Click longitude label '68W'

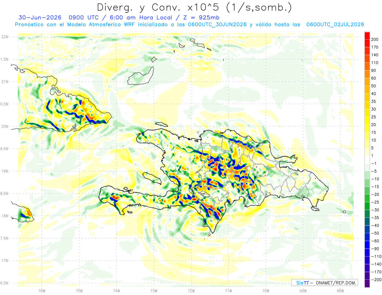pos(340,291)
